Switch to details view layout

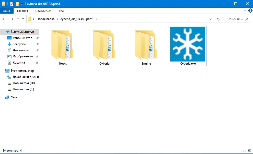[x=244, y=150]
